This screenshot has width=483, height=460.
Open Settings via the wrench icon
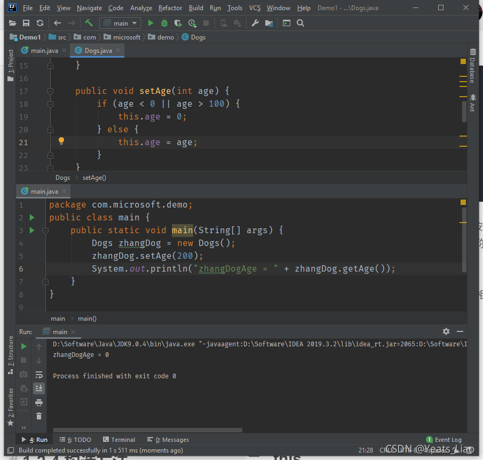[255, 23]
